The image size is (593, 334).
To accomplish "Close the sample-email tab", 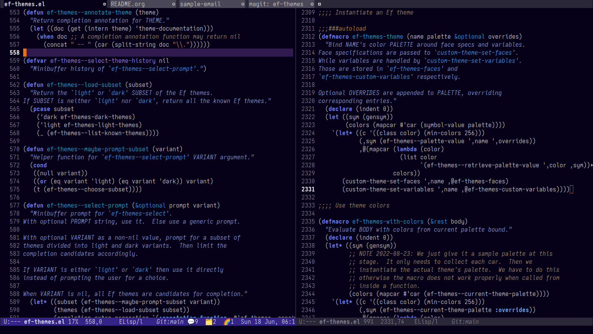I will coord(243,4).
